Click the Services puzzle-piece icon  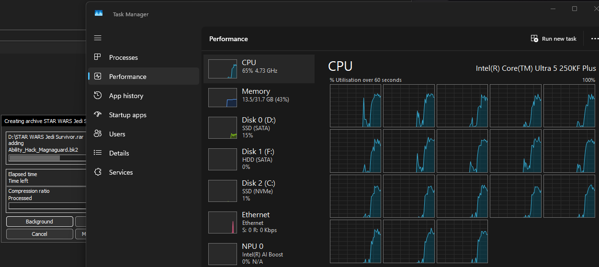coord(98,172)
